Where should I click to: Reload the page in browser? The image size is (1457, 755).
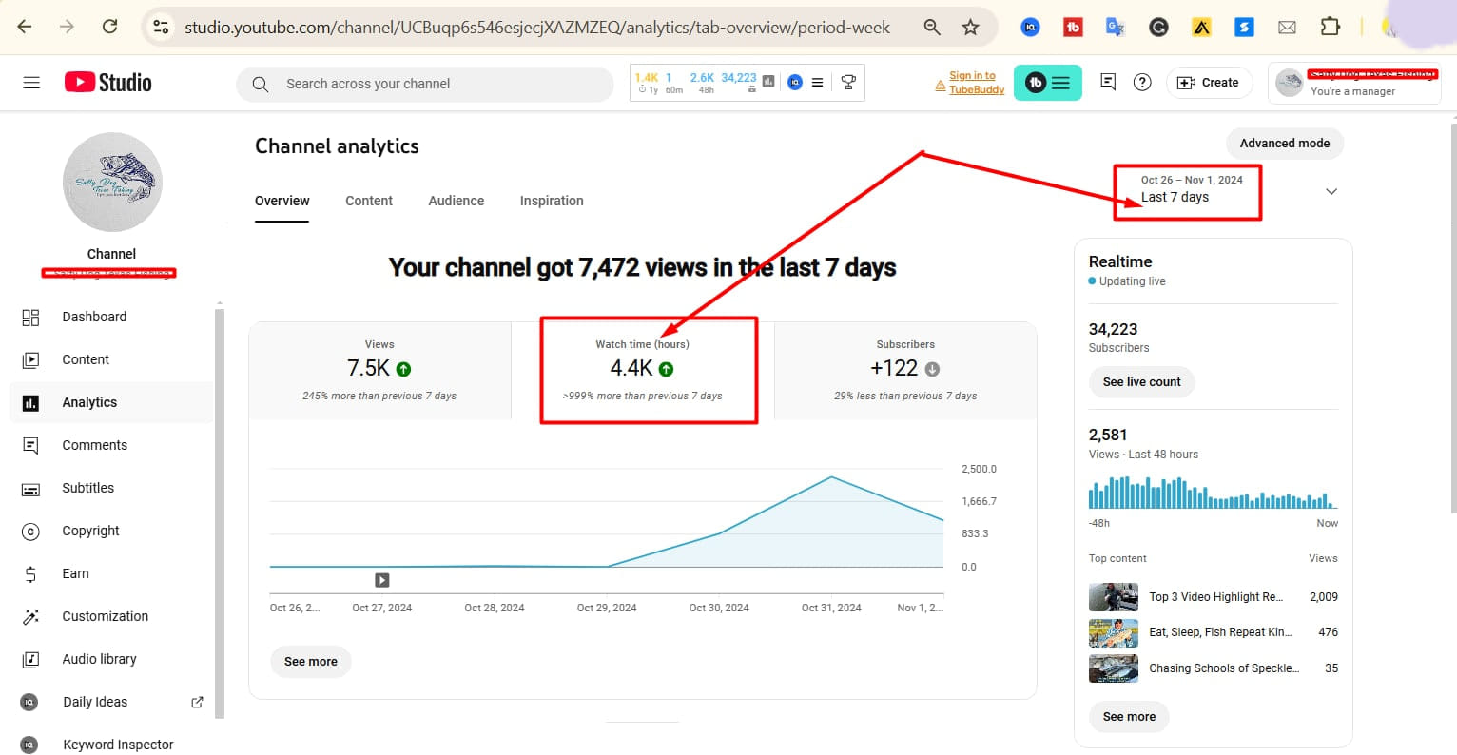(x=109, y=27)
